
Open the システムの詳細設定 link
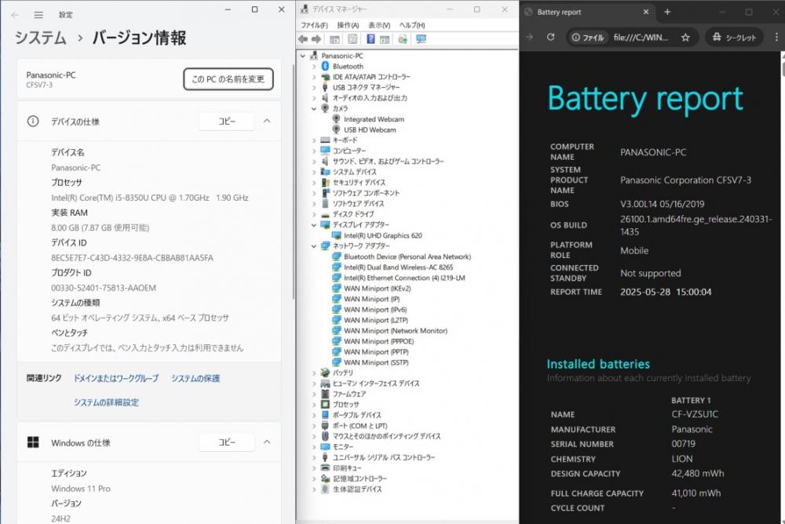pos(106,402)
